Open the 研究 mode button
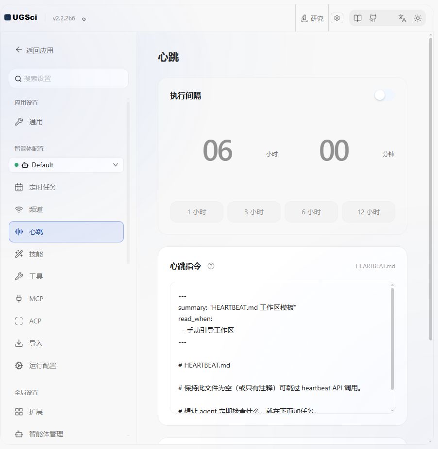The height and width of the screenshot is (449, 438). tap(312, 18)
